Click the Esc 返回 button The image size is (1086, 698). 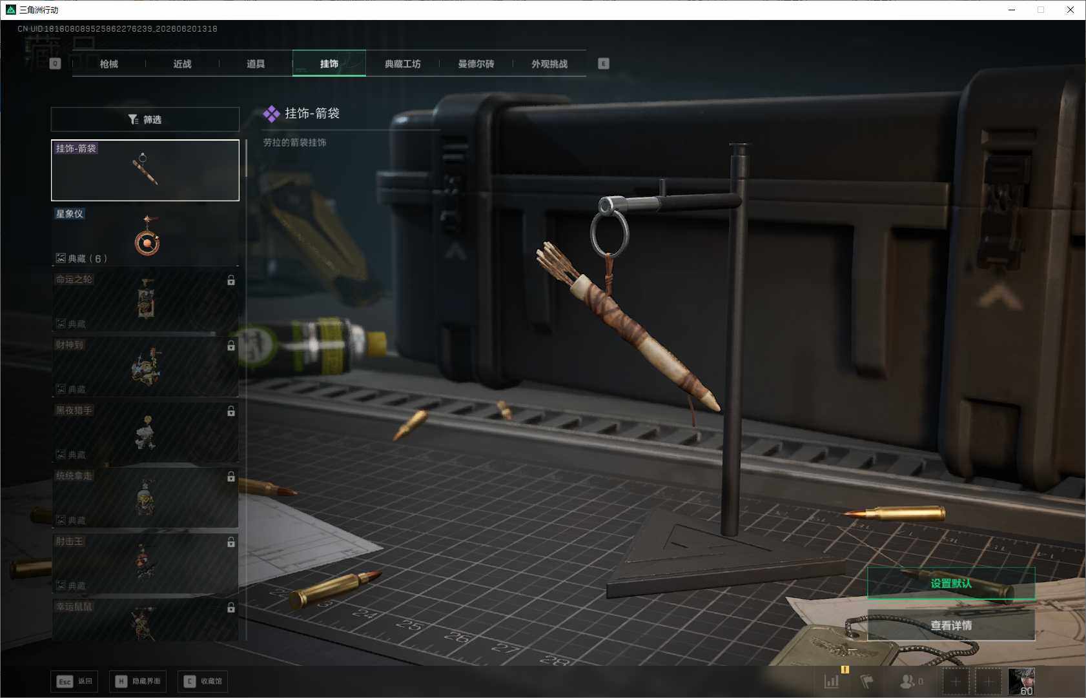pos(74,681)
